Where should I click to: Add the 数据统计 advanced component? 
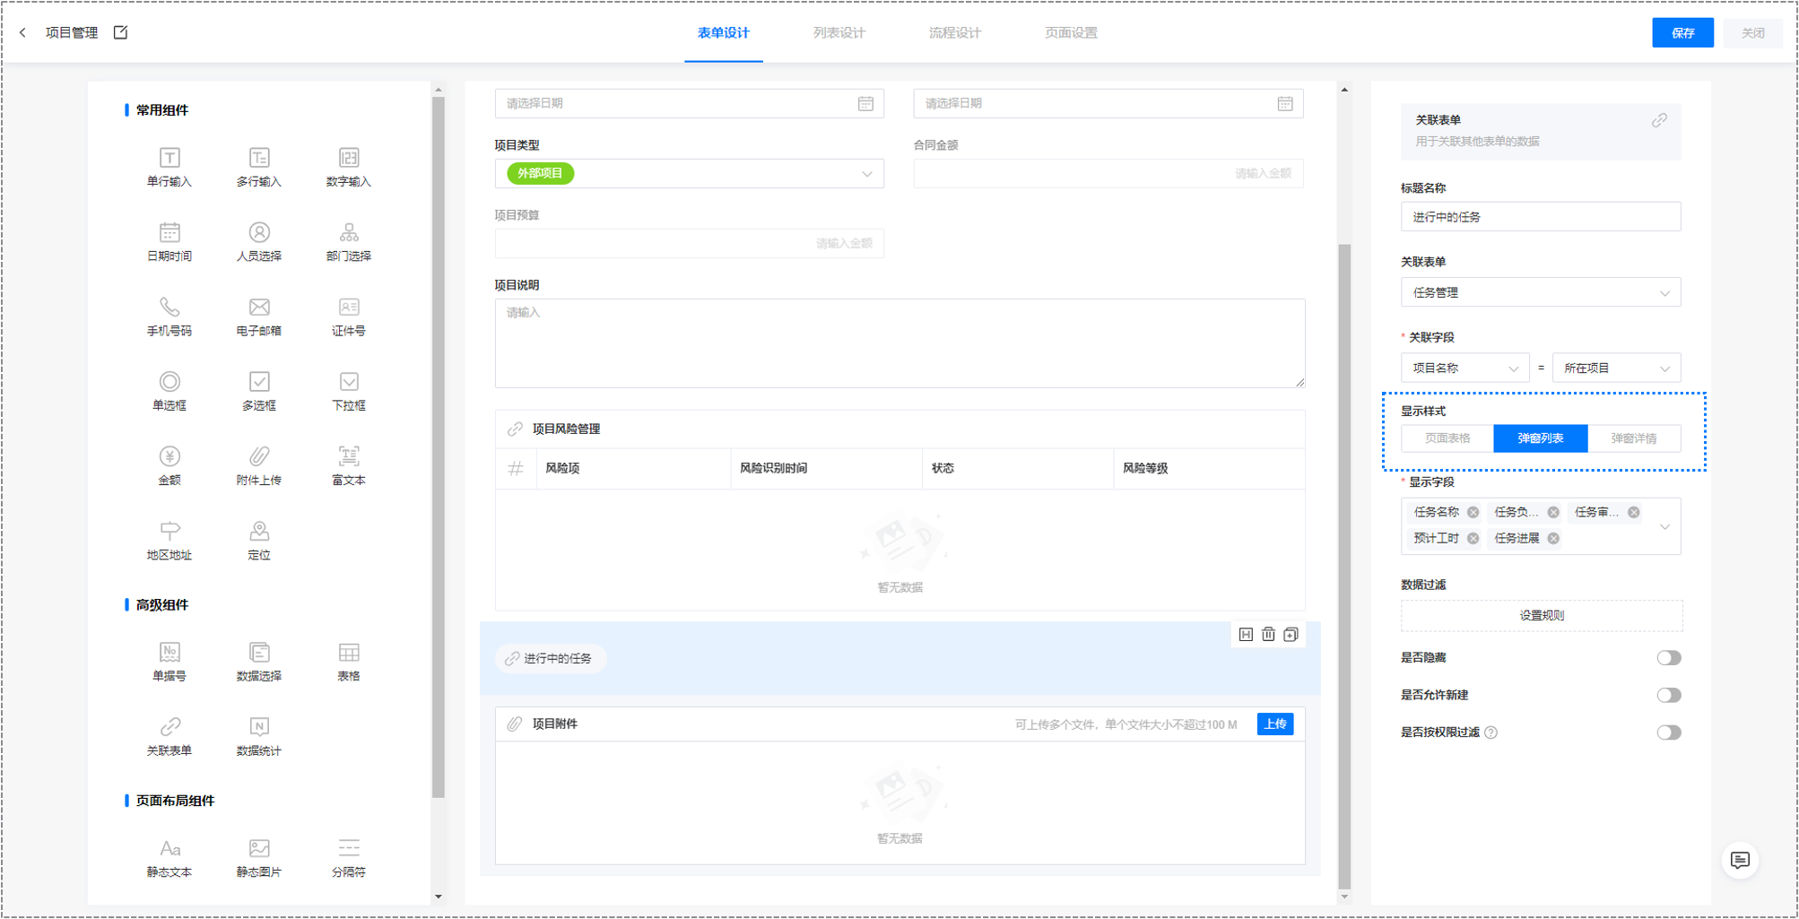(x=259, y=737)
